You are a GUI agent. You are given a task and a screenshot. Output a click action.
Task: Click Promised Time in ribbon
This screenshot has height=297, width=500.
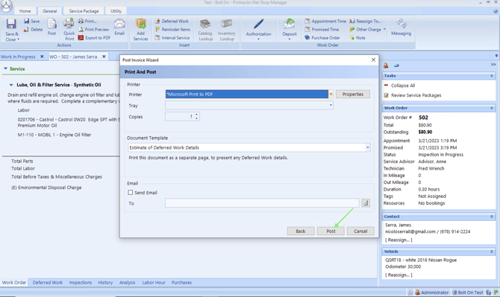tap(322, 29)
